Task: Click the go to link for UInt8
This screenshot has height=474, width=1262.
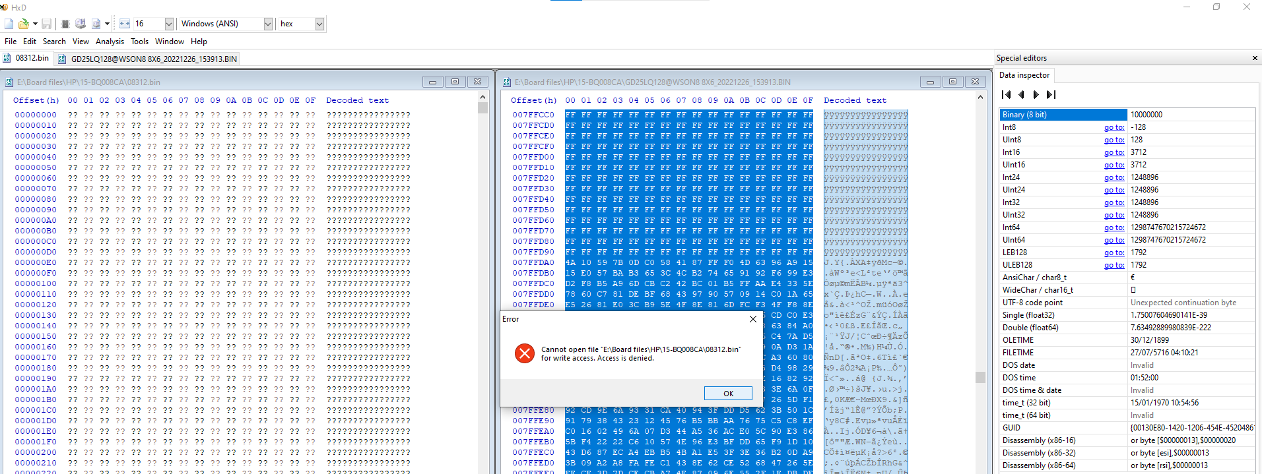Action: tap(1114, 140)
